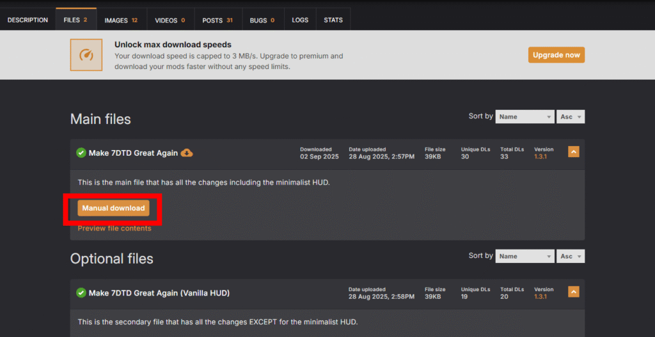Click main file Total DLs value 33
This screenshot has height=337, width=655.
[504, 157]
